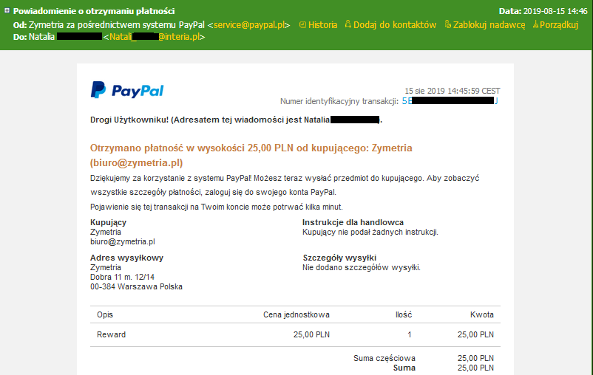Click the Opis column header
Screen dimensions: 593x375
[105, 314]
